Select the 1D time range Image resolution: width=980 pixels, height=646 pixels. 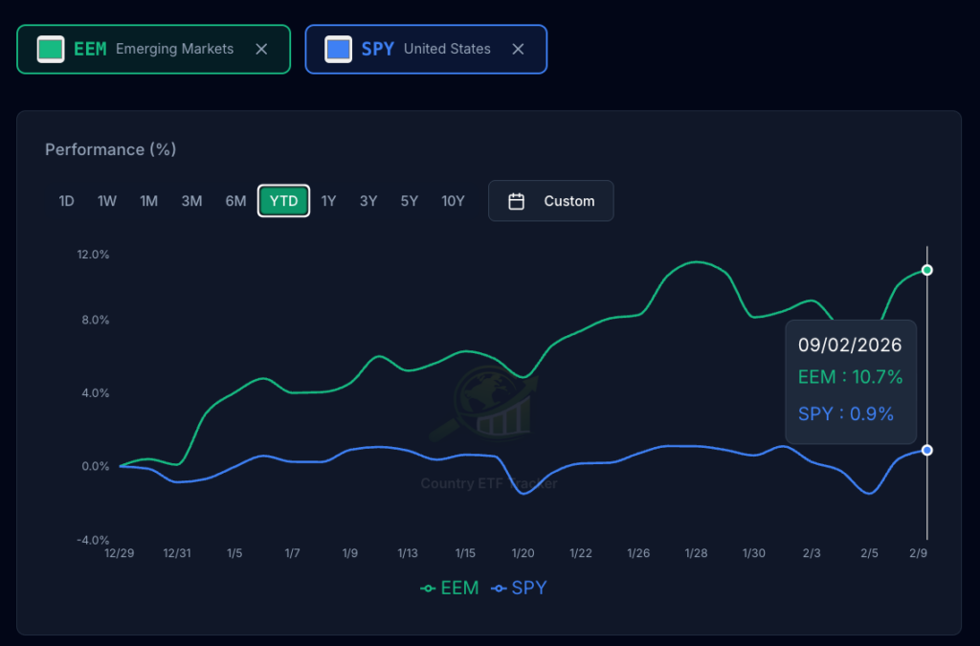click(66, 201)
